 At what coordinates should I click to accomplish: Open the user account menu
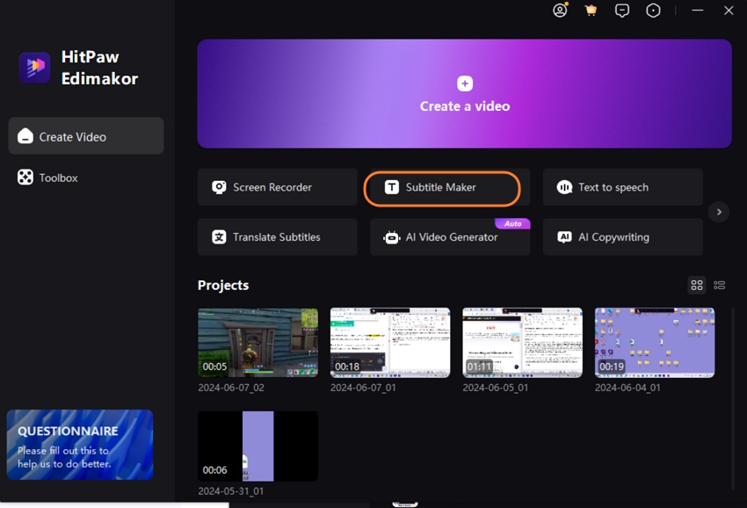(x=560, y=11)
